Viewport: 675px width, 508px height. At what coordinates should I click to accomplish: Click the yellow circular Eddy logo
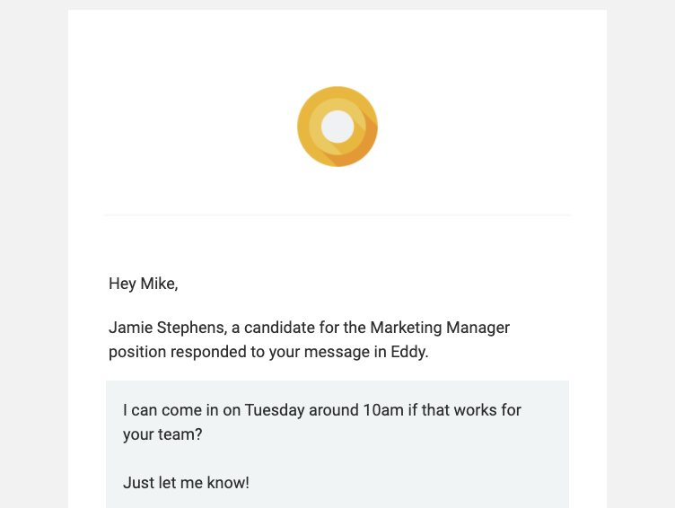(x=337, y=127)
